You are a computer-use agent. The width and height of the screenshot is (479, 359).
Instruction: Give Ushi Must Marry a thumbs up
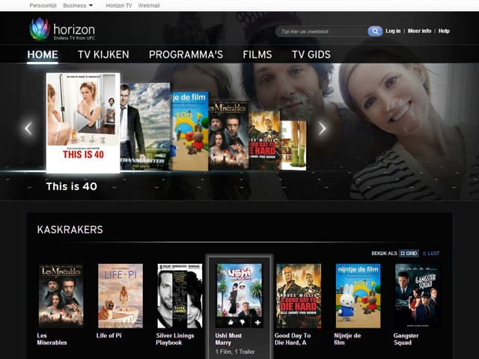click(x=231, y=322)
